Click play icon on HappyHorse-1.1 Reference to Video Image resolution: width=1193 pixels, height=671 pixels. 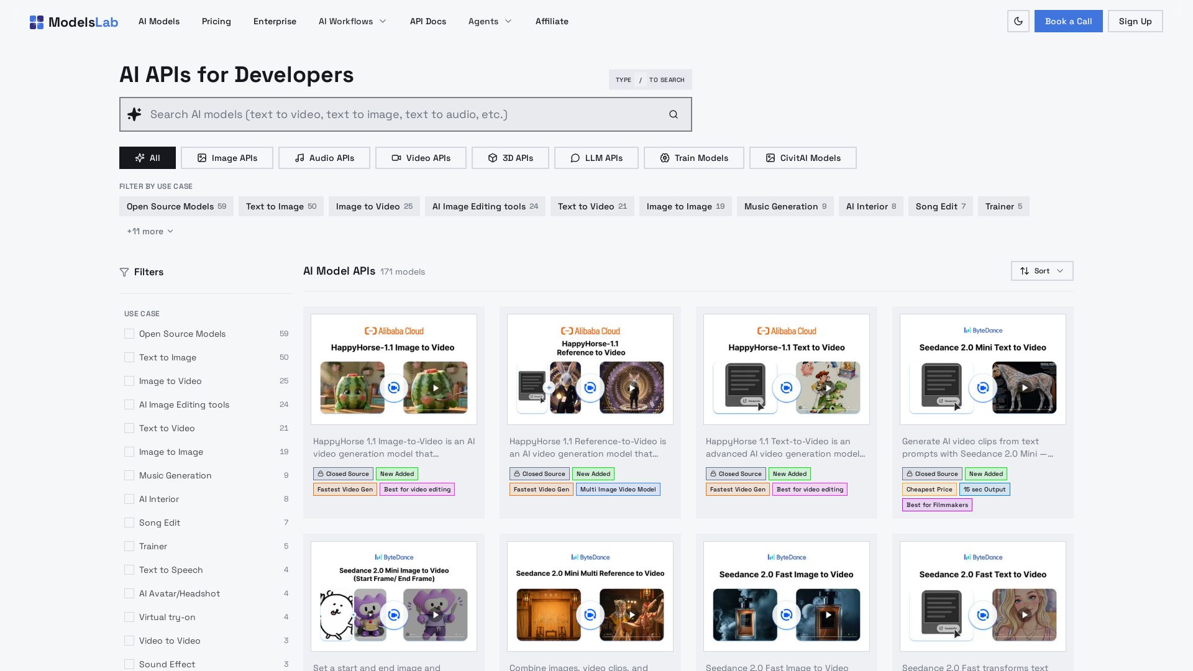632,388
